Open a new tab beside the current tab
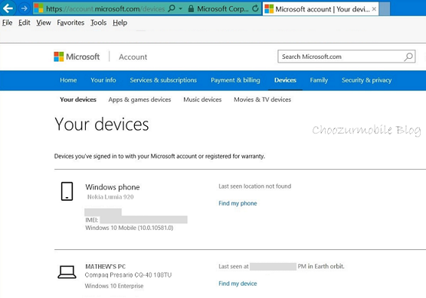 point(385,9)
